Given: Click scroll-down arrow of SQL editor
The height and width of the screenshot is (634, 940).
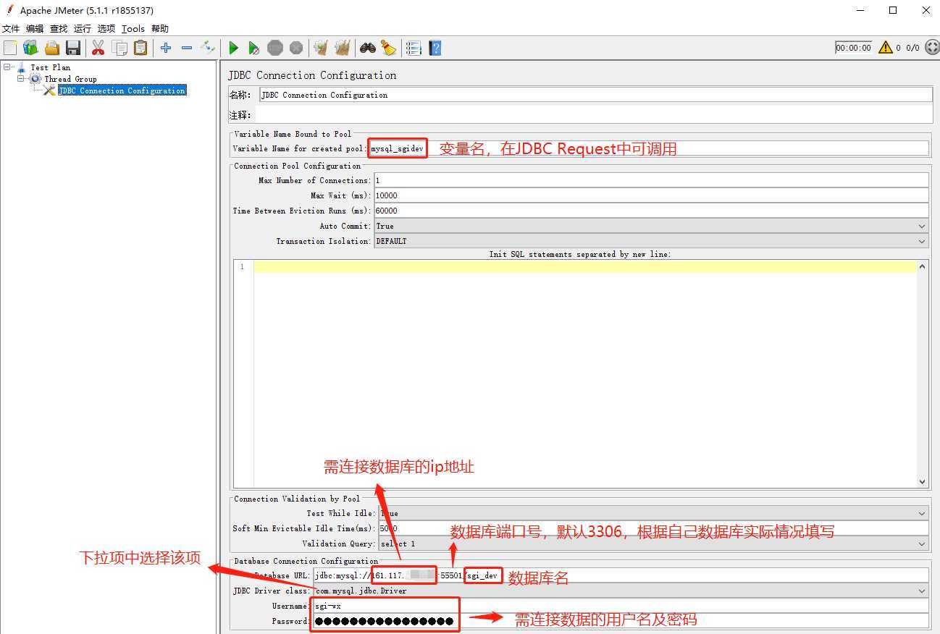Looking at the screenshot, I should [x=923, y=481].
